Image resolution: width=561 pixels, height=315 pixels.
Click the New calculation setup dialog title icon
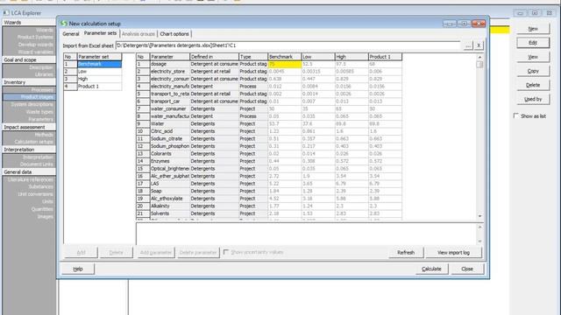point(64,24)
